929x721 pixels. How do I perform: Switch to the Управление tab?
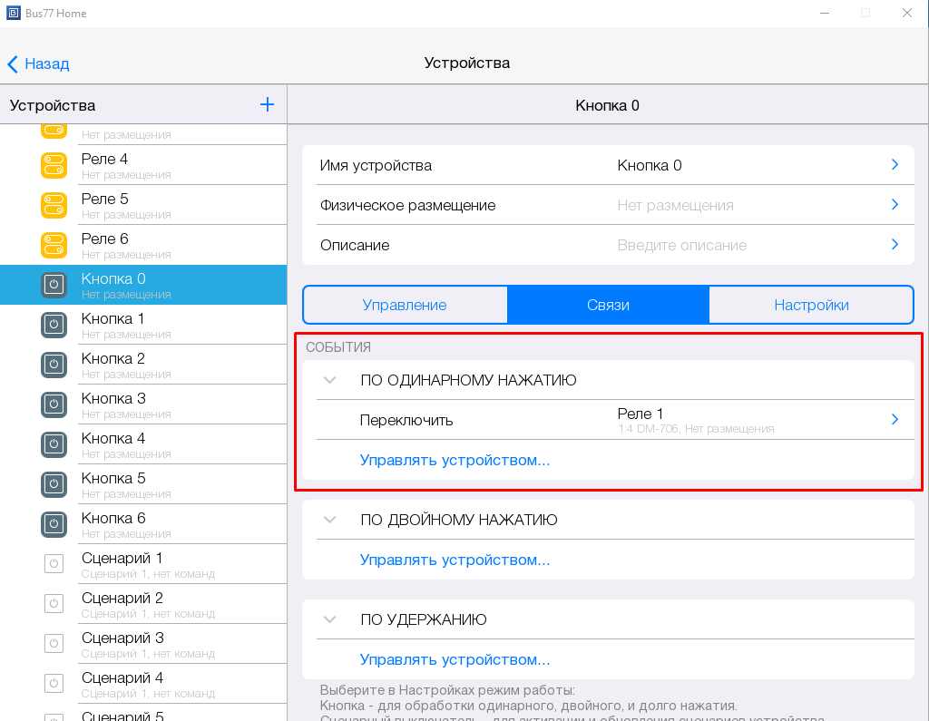click(405, 305)
